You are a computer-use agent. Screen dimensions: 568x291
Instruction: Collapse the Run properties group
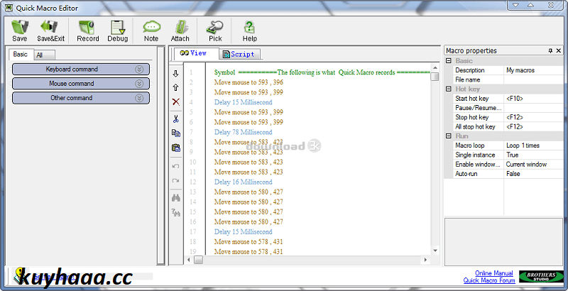449,136
